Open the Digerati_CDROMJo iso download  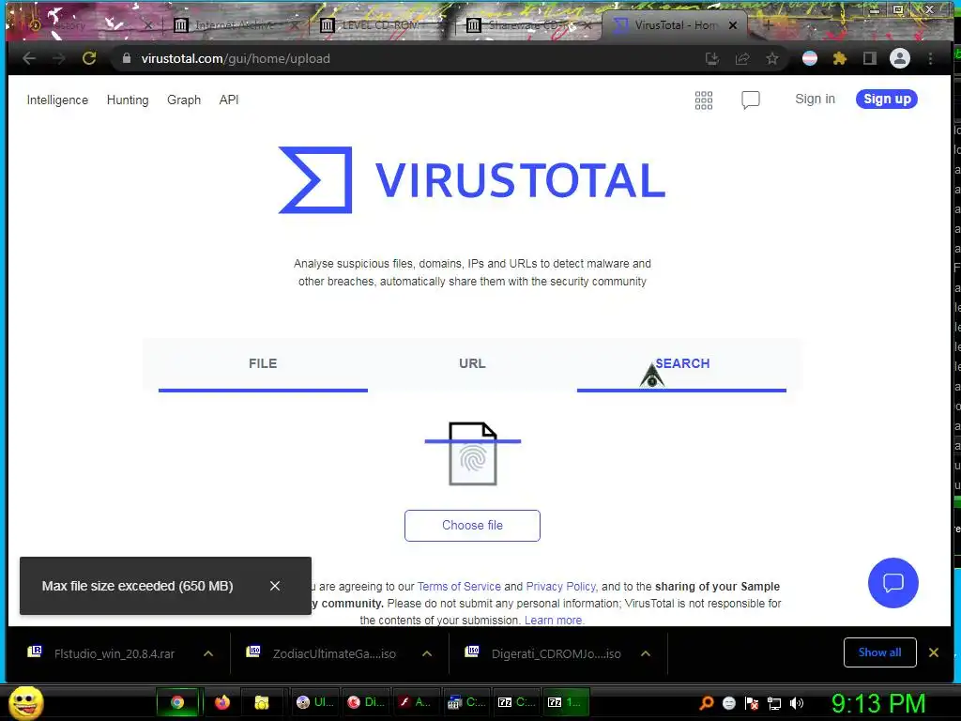(556, 653)
